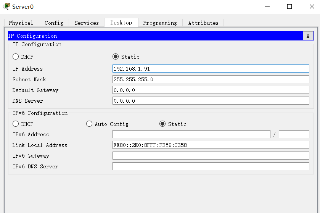The height and width of the screenshot is (213, 320).
Task: Open the Attributes tab
Action: point(203,23)
